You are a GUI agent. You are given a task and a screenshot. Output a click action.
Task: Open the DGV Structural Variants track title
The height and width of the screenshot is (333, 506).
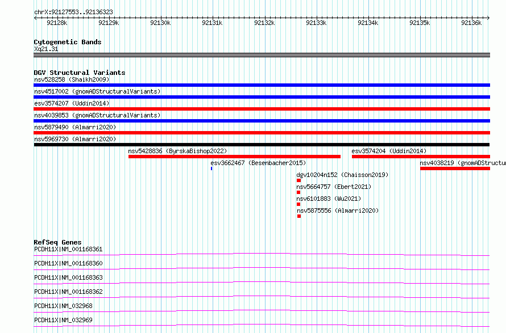click(x=80, y=73)
